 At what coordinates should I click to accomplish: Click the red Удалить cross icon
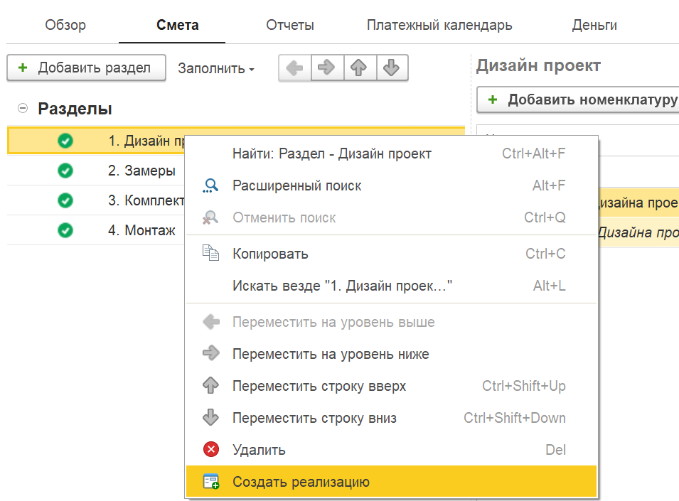click(x=211, y=450)
